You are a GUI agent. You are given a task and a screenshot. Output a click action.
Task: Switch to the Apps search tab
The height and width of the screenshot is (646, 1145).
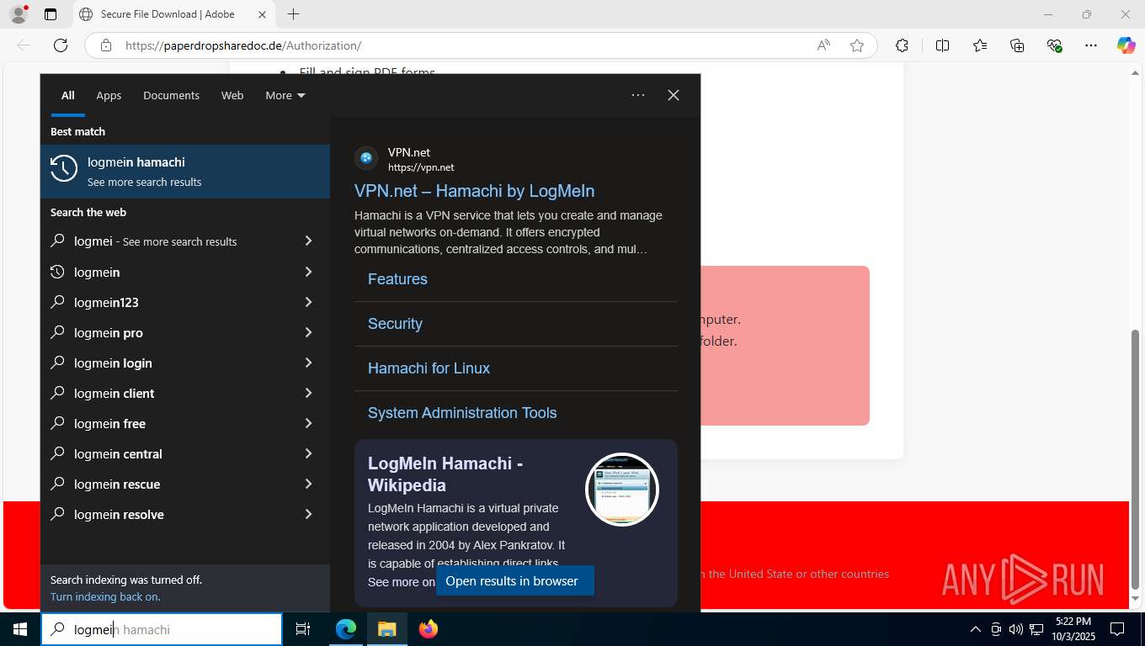[109, 95]
